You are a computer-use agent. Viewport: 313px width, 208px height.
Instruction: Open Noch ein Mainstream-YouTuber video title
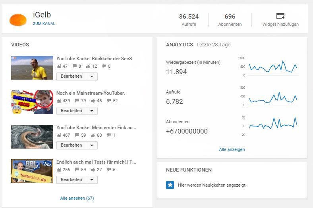(91, 93)
